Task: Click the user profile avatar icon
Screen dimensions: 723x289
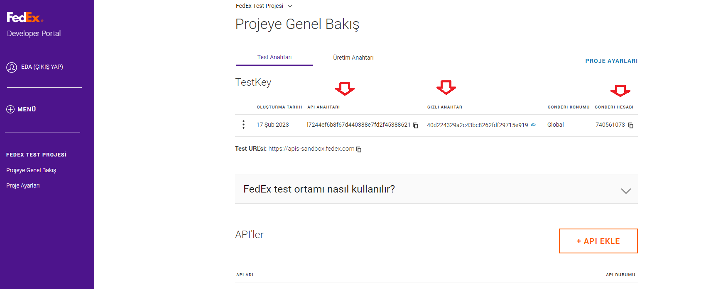Action: (x=12, y=67)
